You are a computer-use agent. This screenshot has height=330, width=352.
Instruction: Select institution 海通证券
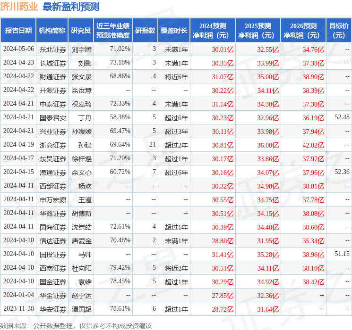(53, 173)
